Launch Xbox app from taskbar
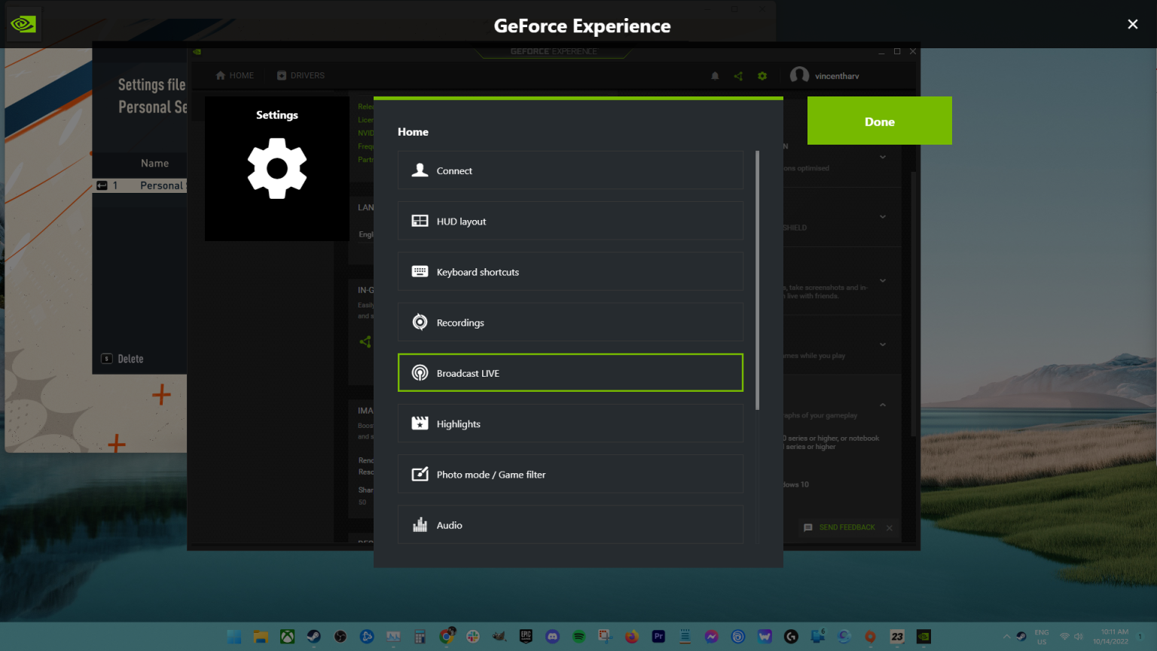The width and height of the screenshot is (1157, 651). click(287, 637)
